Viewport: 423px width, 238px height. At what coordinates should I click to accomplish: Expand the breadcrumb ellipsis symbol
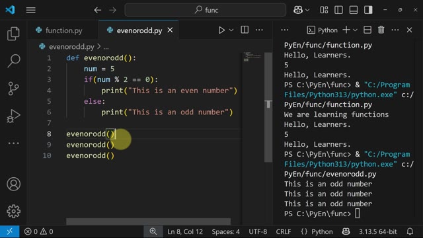click(x=106, y=48)
